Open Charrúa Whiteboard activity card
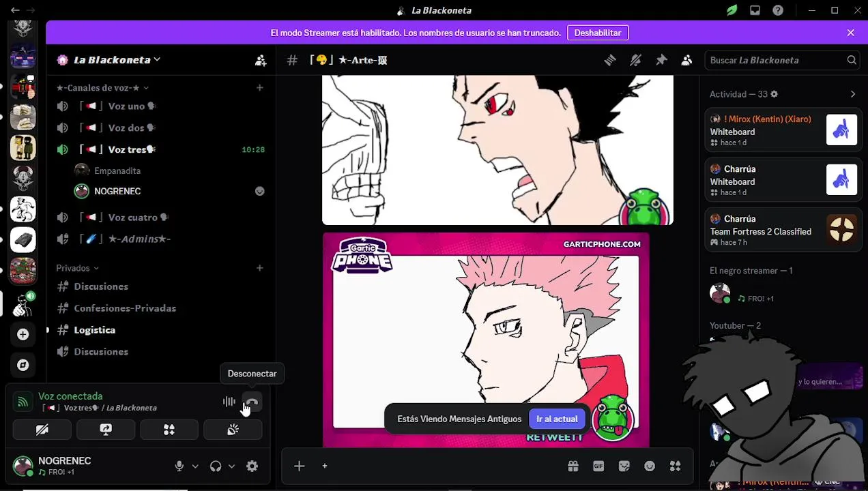The height and width of the screenshot is (491, 868). 783,180
